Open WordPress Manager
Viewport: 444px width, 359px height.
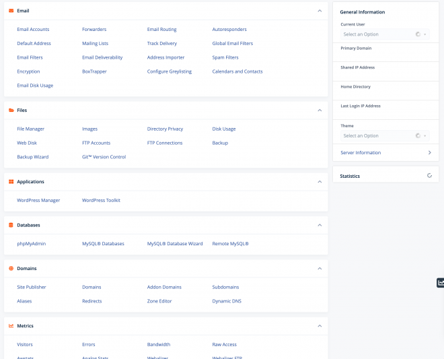tap(38, 201)
